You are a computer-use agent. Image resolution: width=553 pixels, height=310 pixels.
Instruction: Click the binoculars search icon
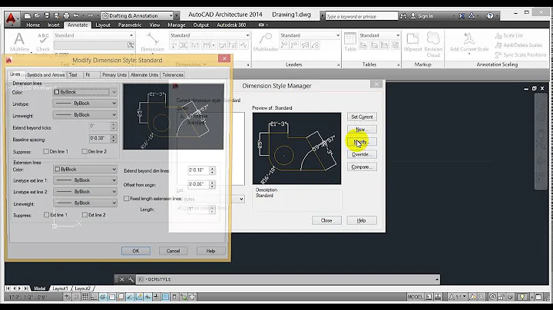pos(403,16)
